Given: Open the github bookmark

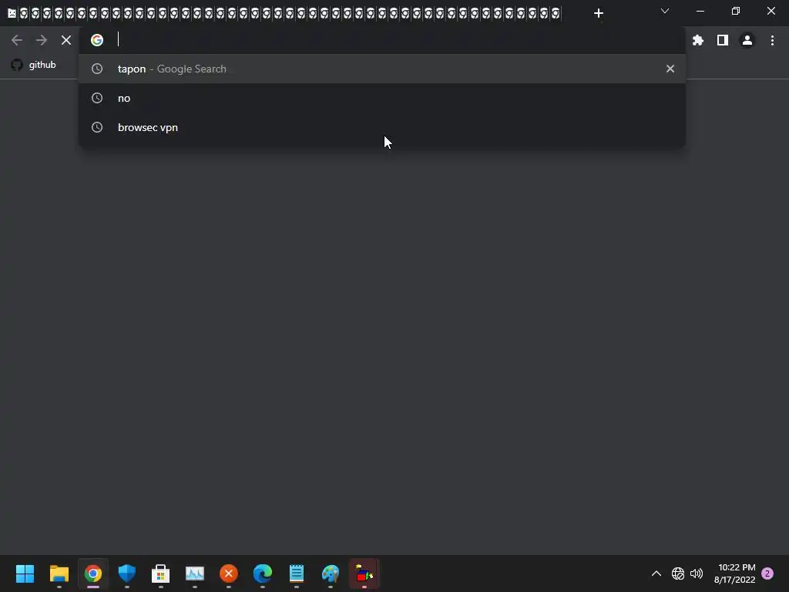Looking at the screenshot, I should 34,65.
